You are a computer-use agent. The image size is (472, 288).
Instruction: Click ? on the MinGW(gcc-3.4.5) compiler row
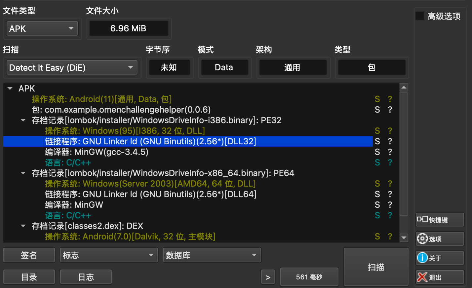390,152
